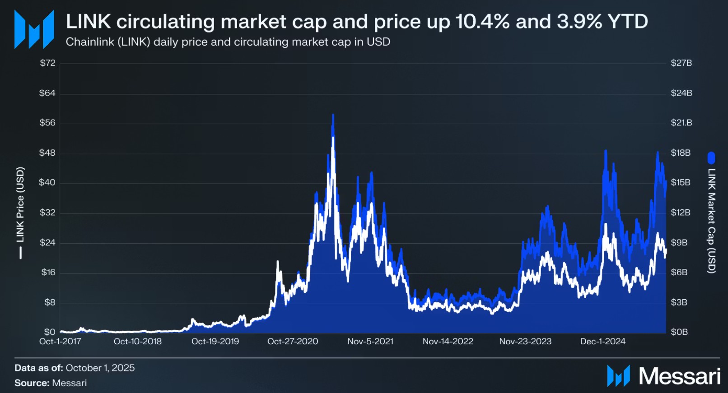This screenshot has width=728, height=393.
Task: Click the LINK Price (USD) axis title
Action: (20, 204)
